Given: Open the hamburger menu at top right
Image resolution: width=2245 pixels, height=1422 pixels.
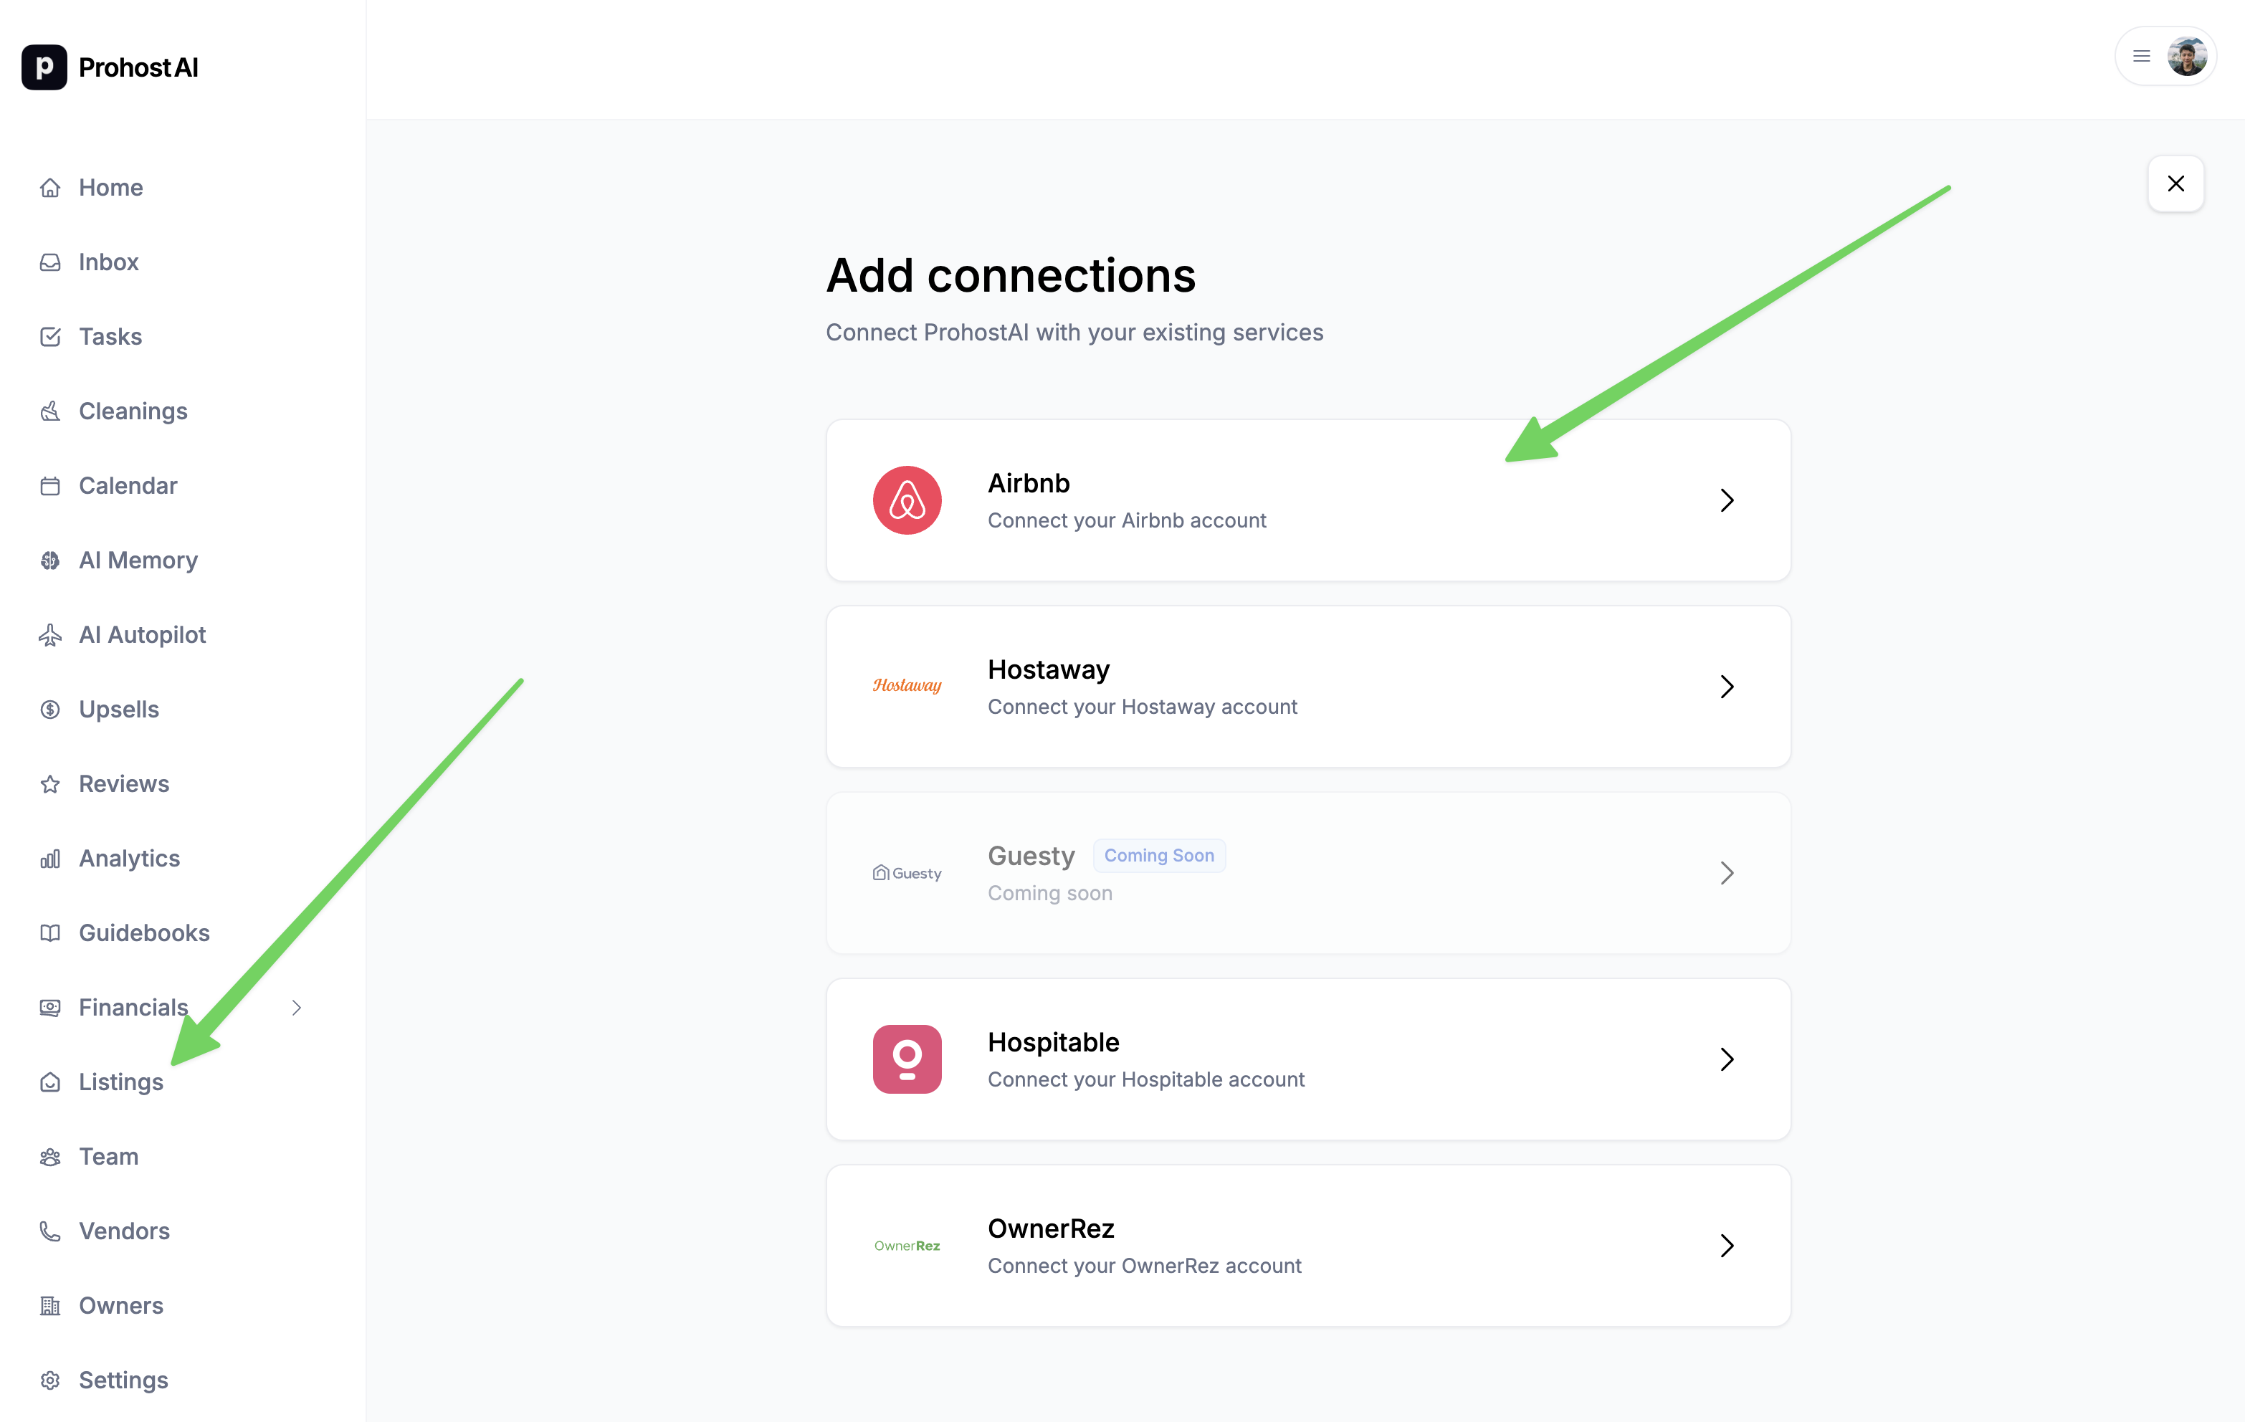Looking at the screenshot, I should 2142,56.
